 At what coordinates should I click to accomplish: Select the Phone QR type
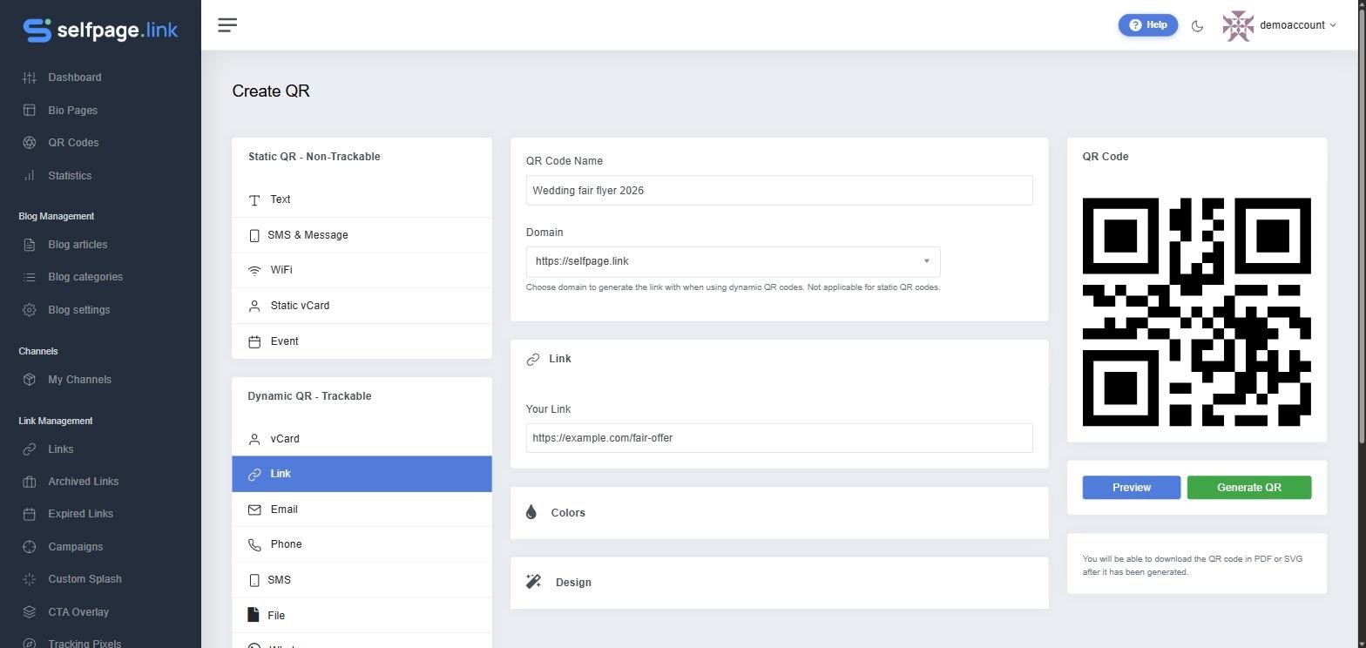(x=362, y=544)
